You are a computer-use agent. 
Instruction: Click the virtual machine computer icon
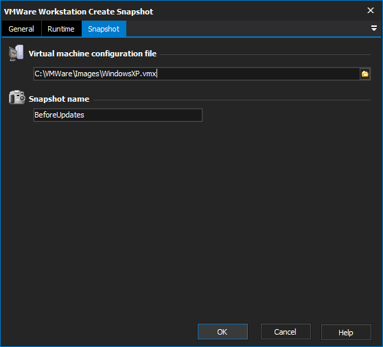(x=16, y=53)
